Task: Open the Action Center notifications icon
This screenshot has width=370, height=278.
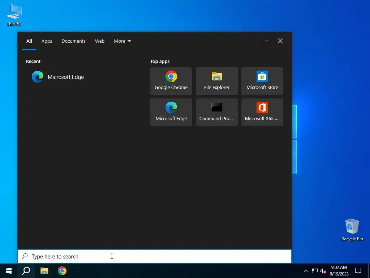Action: click(x=358, y=271)
